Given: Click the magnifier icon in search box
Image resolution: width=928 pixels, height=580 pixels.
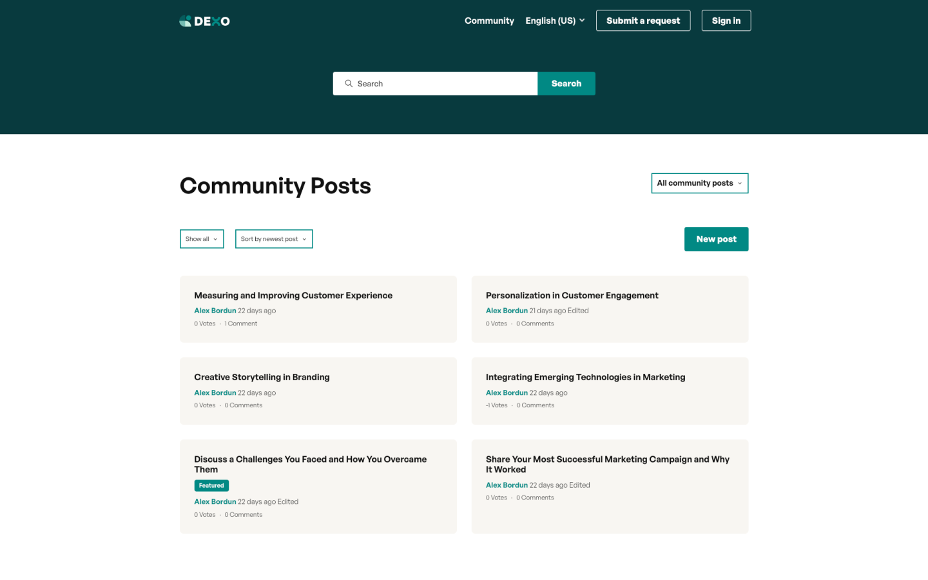Looking at the screenshot, I should [349, 84].
